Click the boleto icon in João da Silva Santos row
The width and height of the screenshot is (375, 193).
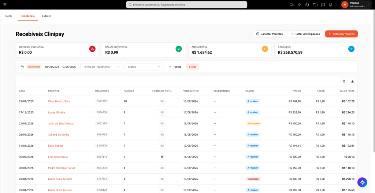coord(162,123)
